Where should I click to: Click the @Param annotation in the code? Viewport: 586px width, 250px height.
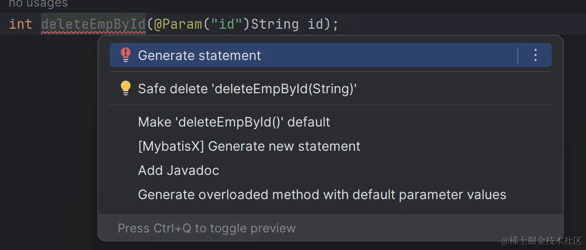tap(177, 24)
